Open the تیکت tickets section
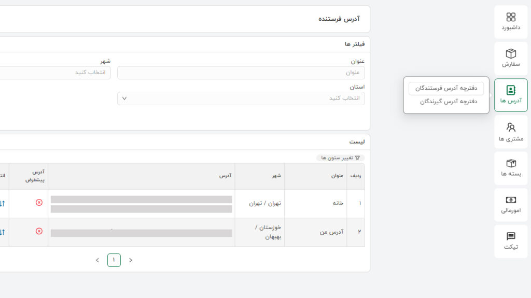The height and width of the screenshot is (298, 531). click(511, 241)
